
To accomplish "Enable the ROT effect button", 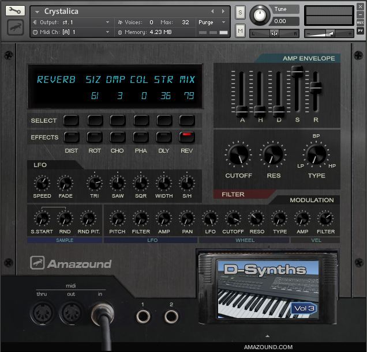I will (95, 137).
